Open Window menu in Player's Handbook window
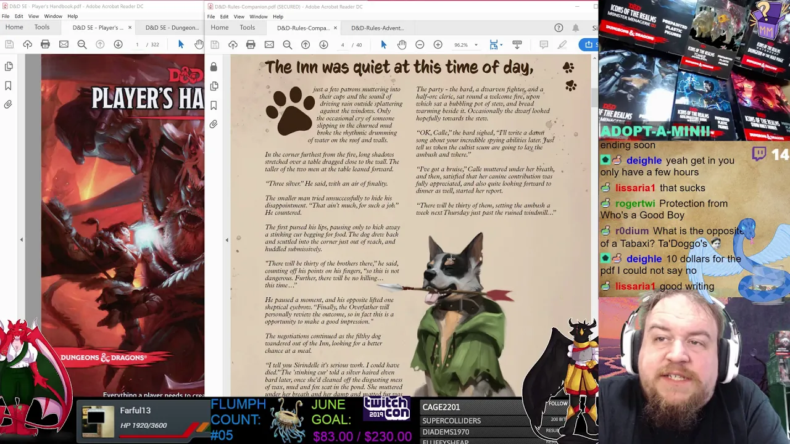This screenshot has width=790, height=444. coord(53,16)
